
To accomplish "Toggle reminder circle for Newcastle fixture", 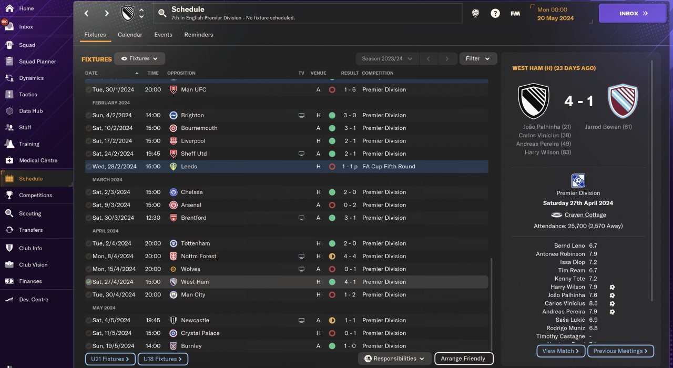I will pyautogui.click(x=88, y=321).
